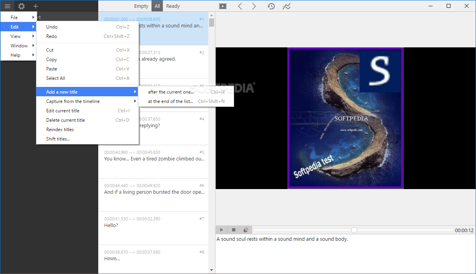The width and height of the screenshot is (476, 274).
Task: Click the capture marker icon beside stop
Action: [x=246, y=230]
